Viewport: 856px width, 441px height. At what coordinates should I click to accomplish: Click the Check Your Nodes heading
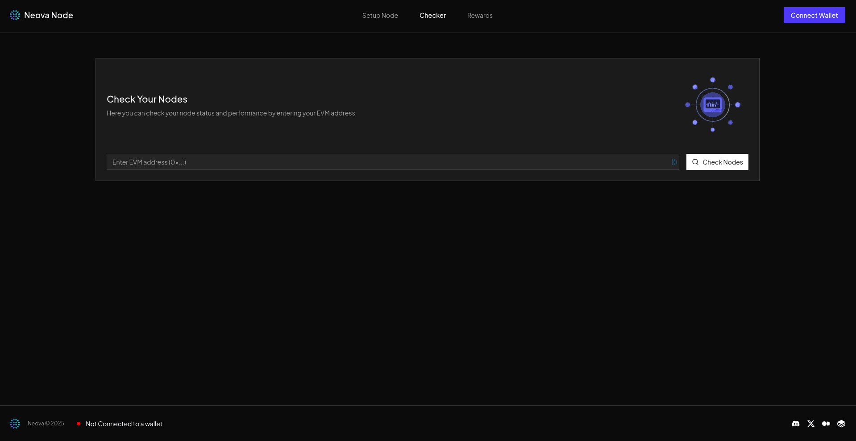click(147, 99)
